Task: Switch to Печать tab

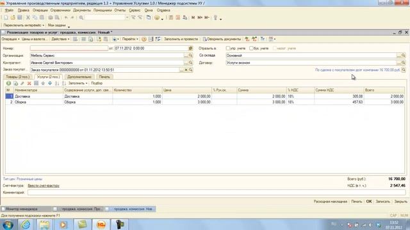Action: pyautogui.click(x=104, y=77)
